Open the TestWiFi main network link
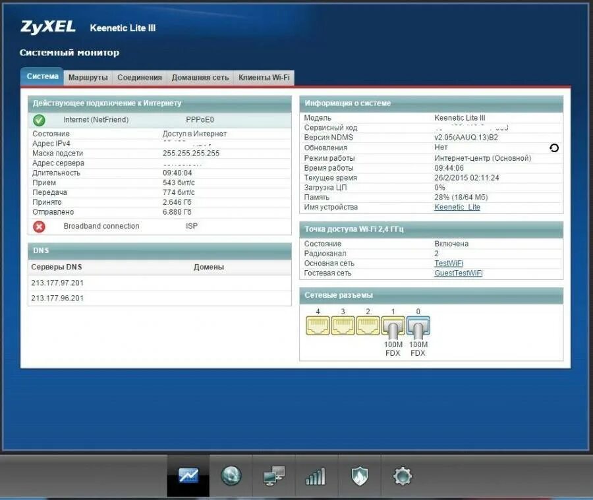Viewport: 593px width, 500px height. pyautogui.click(x=449, y=264)
